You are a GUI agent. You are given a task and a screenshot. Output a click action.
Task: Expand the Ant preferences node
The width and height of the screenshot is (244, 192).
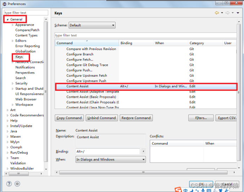7,110
